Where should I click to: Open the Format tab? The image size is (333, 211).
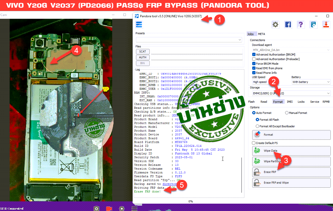pyautogui.click(x=278, y=102)
